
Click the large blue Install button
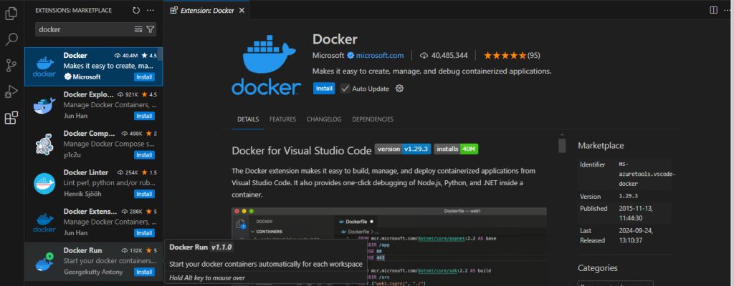coord(324,89)
